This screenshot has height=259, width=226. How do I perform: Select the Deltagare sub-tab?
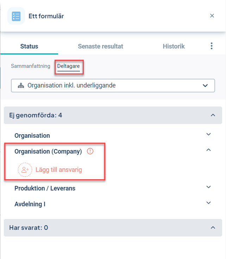(x=69, y=66)
